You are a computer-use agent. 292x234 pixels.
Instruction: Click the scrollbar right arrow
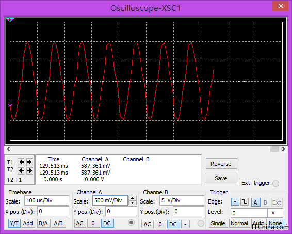[x=283, y=149]
